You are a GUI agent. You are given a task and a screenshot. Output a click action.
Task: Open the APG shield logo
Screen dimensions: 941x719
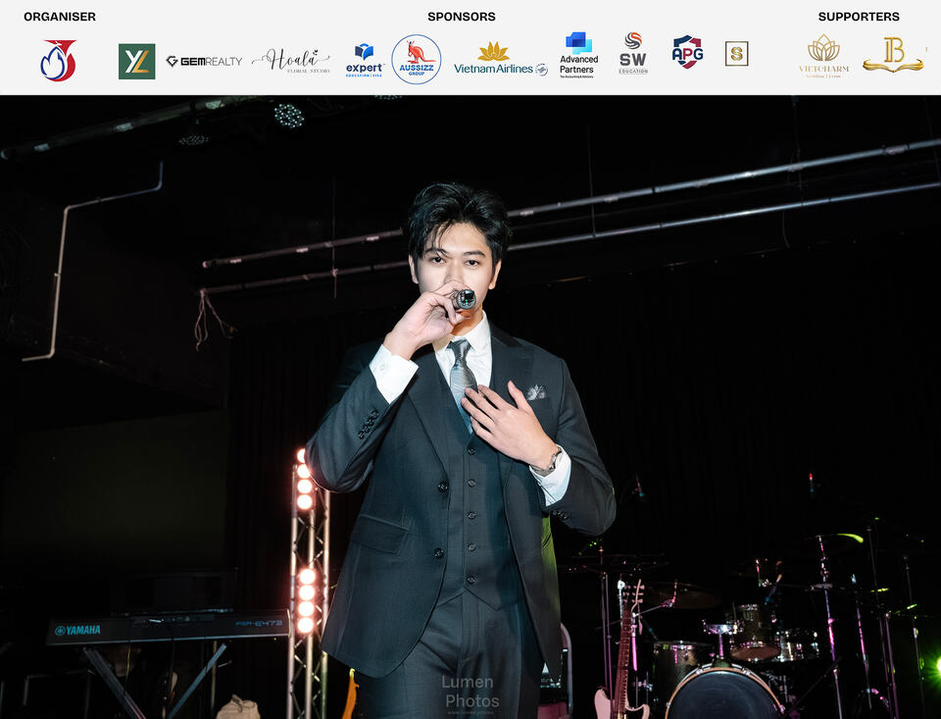(687, 52)
